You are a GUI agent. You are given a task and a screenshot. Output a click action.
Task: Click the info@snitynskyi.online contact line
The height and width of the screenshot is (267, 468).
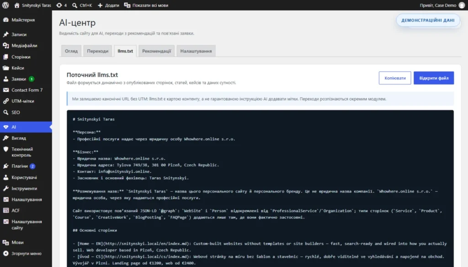click(x=112, y=171)
